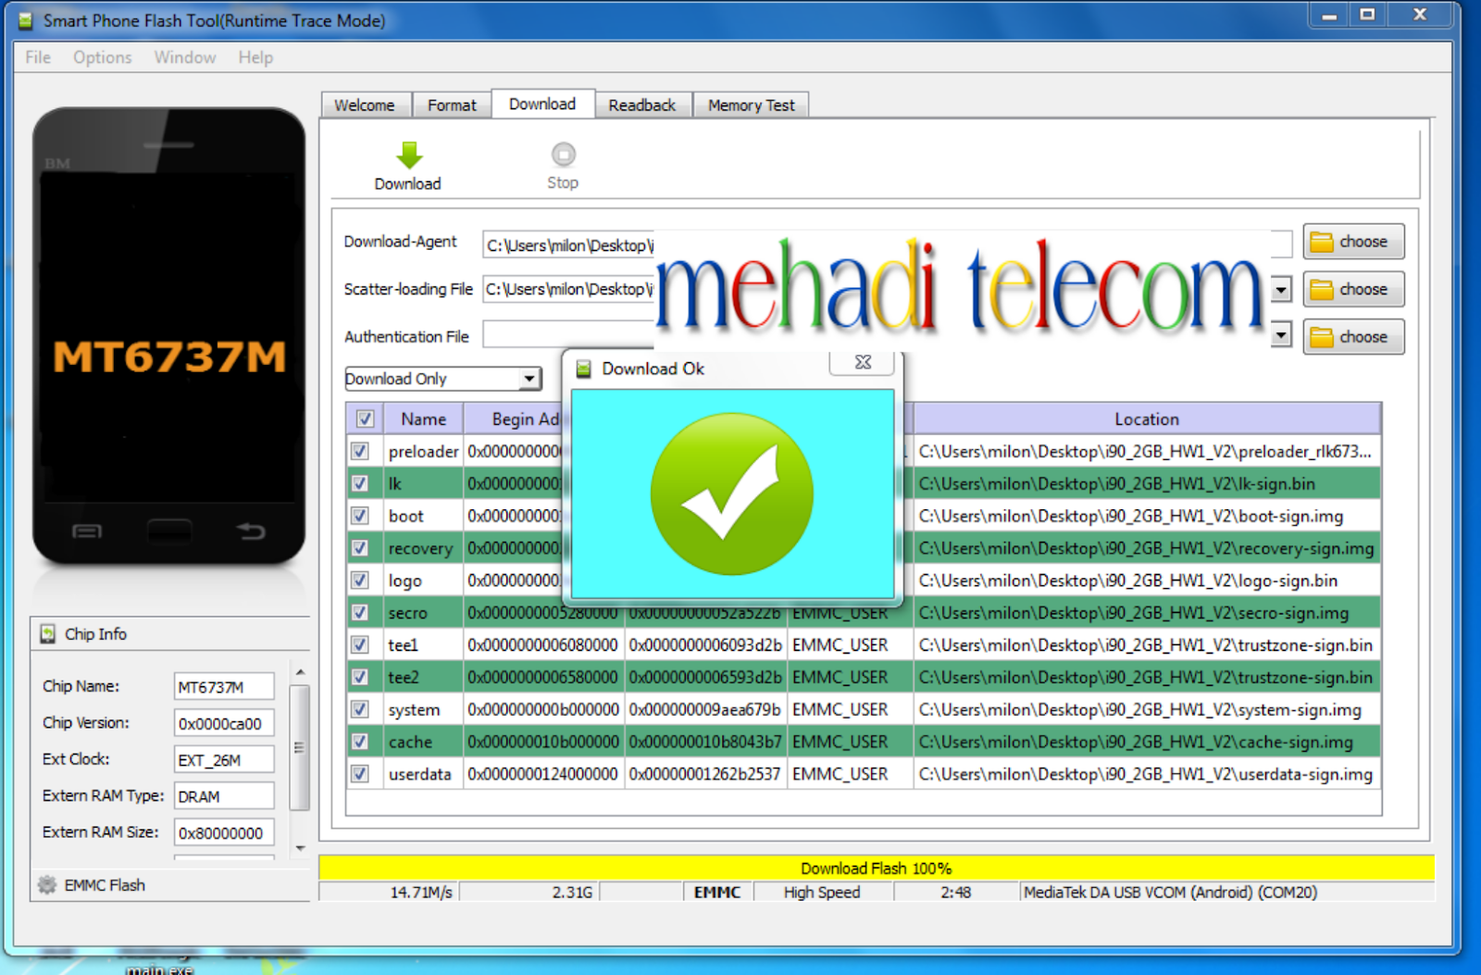This screenshot has height=975, width=1481.
Task: Click the Chip Version field 0x0000ca00
Action: (x=224, y=723)
